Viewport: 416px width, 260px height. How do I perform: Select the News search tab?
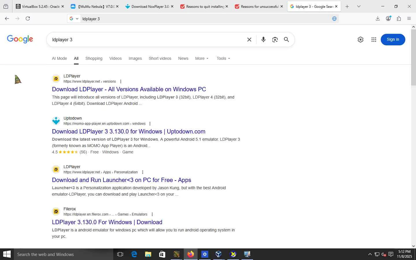[183, 58]
